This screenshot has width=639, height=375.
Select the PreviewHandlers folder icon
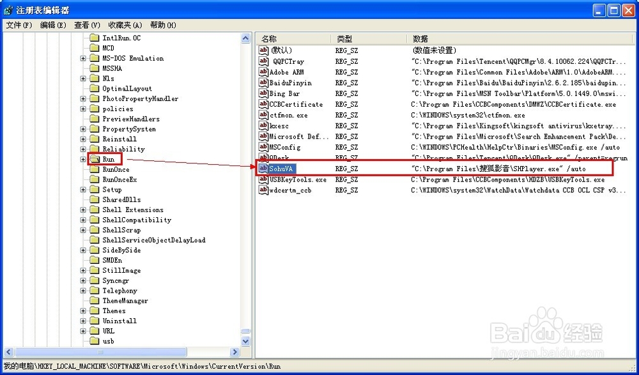[95, 119]
